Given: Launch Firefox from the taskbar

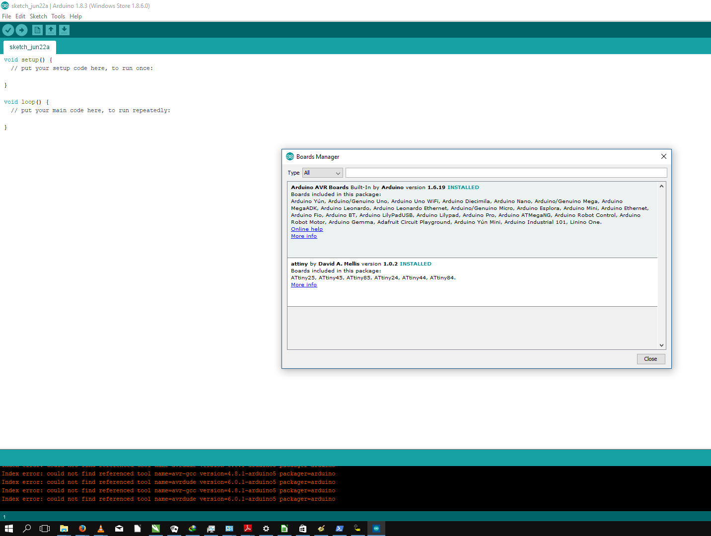Looking at the screenshot, I should point(82,529).
